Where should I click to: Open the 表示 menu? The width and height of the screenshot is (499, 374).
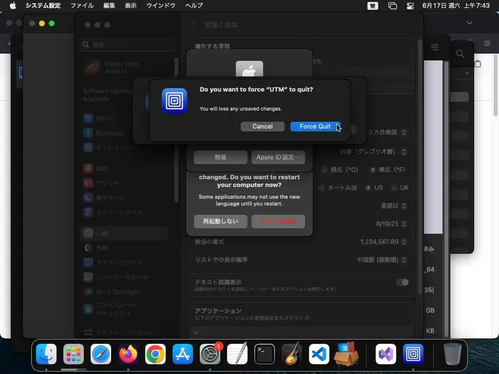[131, 6]
